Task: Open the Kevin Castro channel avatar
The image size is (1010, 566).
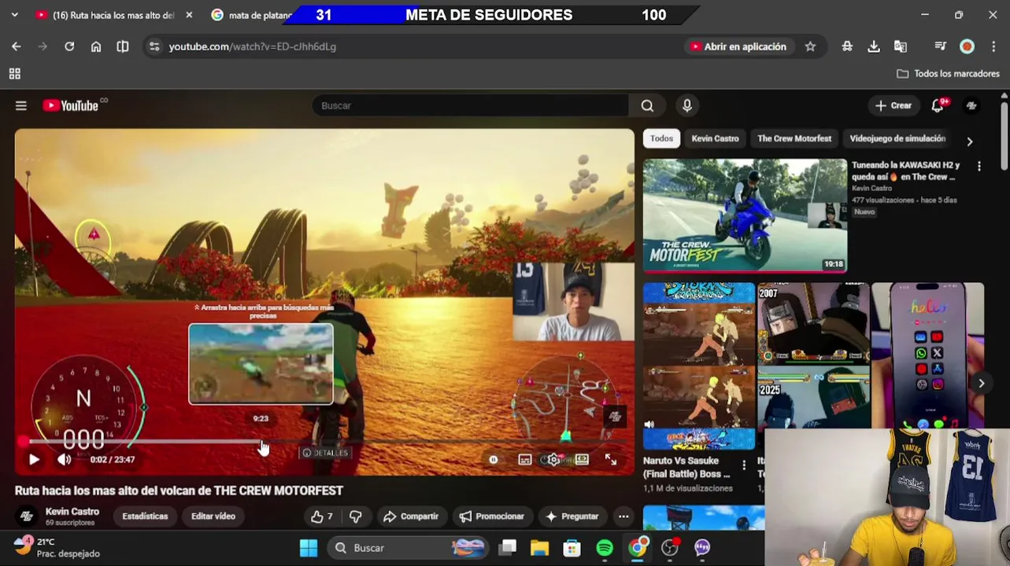Action: click(27, 516)
